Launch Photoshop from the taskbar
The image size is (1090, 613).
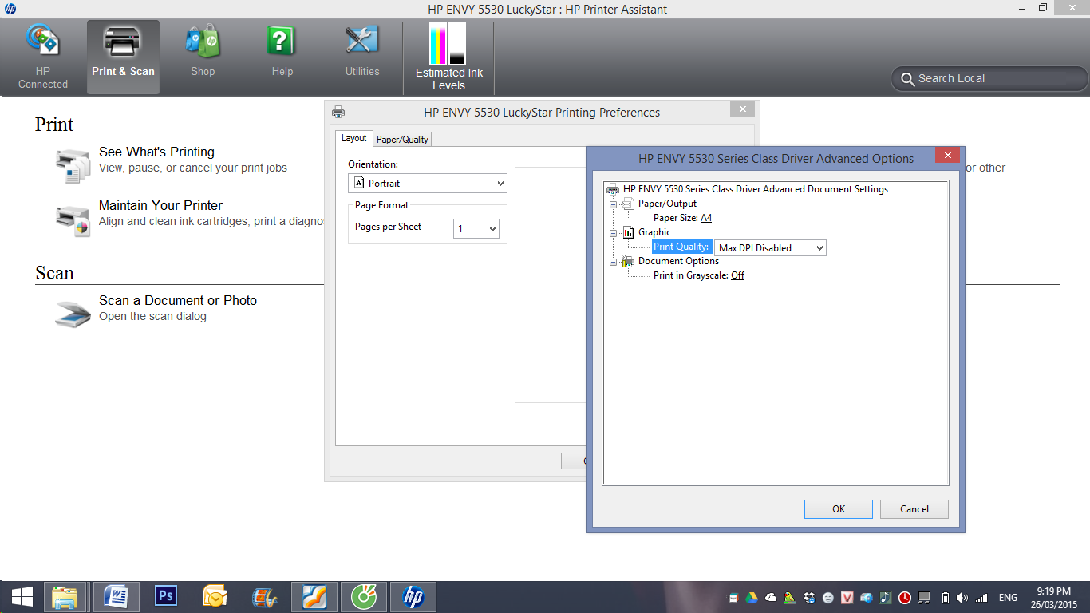point(166,597)
